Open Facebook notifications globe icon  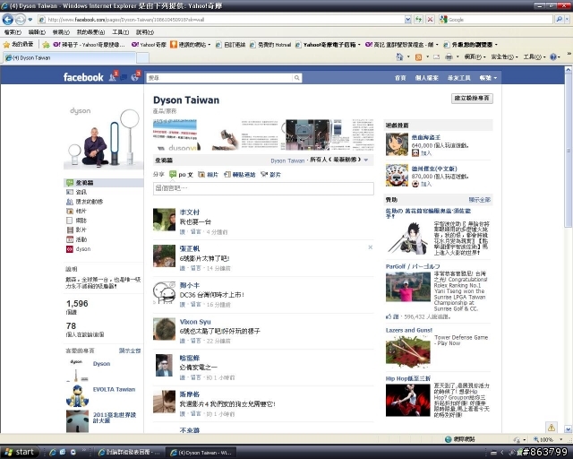(x=135, y=76)
